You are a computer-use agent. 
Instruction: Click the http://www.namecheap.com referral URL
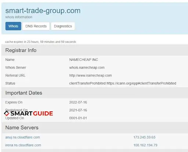(90, 75)
